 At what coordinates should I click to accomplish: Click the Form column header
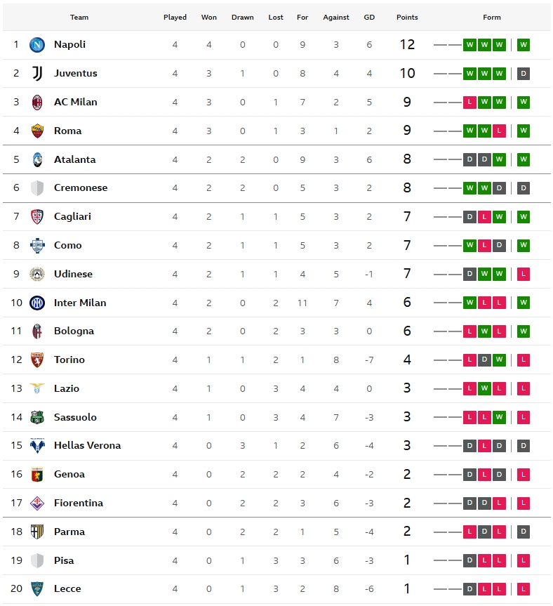(x=492, y=18)
